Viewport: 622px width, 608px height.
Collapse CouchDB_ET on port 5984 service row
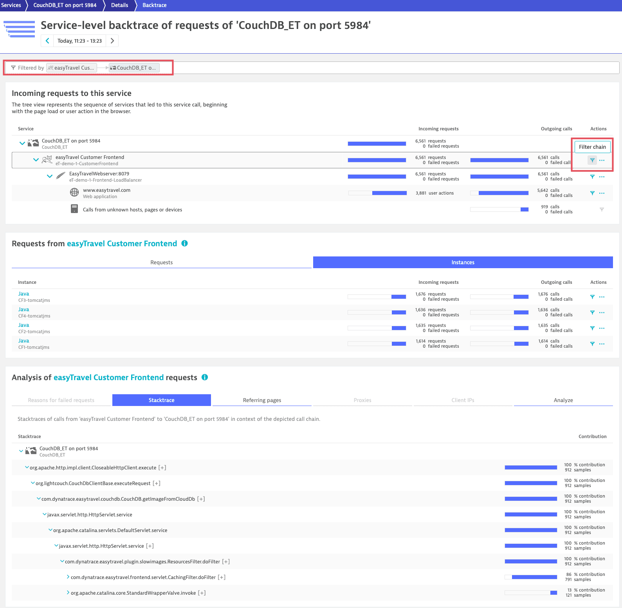tap(22, 143)
